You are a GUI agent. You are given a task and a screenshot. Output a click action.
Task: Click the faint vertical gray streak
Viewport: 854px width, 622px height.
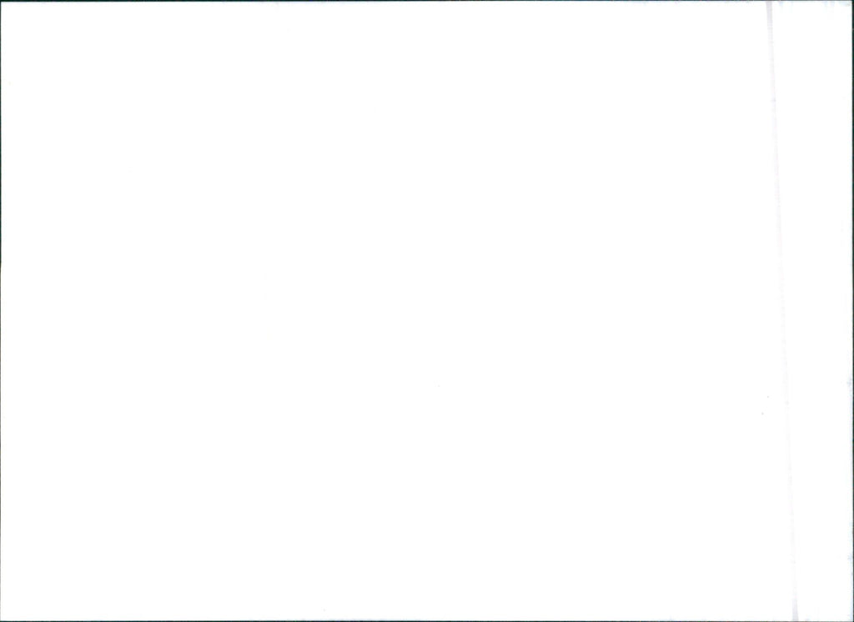(x=782, y=310)
